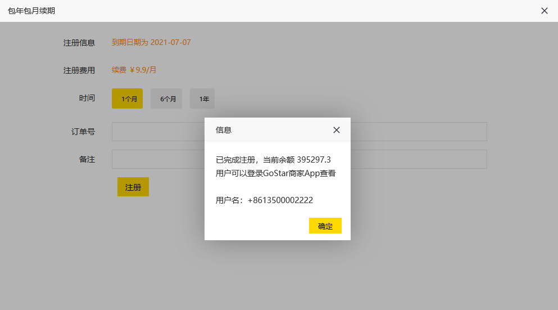Image resolution: width=558 pixels, height=310 pixels.
Task: Close the 包年包月续期 window
Action: point(544,11)
